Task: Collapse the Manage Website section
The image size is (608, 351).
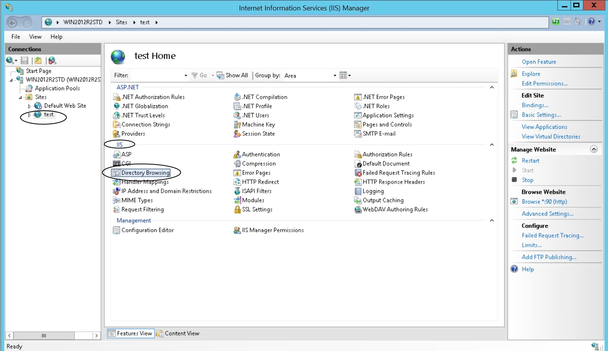Action: pos(594,149)
